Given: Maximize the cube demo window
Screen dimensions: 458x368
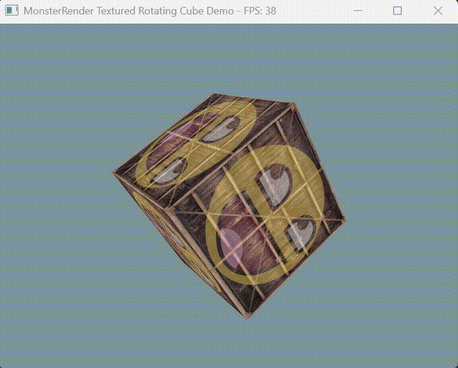Looking at the screenshot, I should click(397, 11).
